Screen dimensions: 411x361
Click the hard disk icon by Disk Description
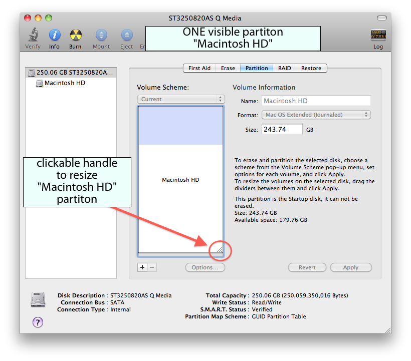[38, 299]
